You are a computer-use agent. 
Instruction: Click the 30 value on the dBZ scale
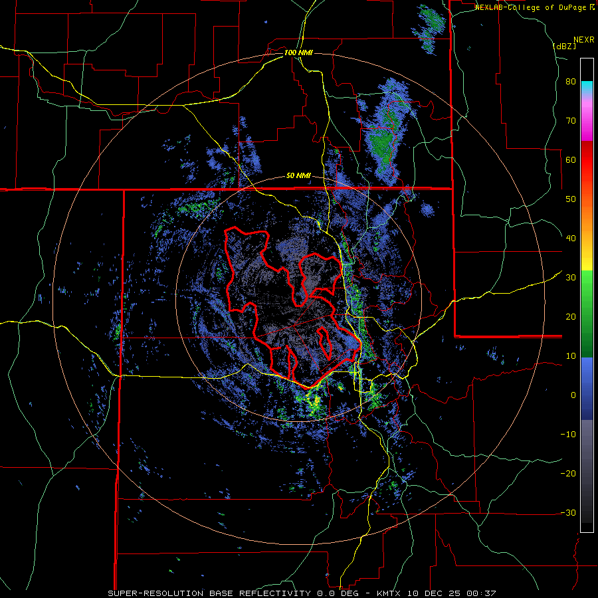pos(571,277)
